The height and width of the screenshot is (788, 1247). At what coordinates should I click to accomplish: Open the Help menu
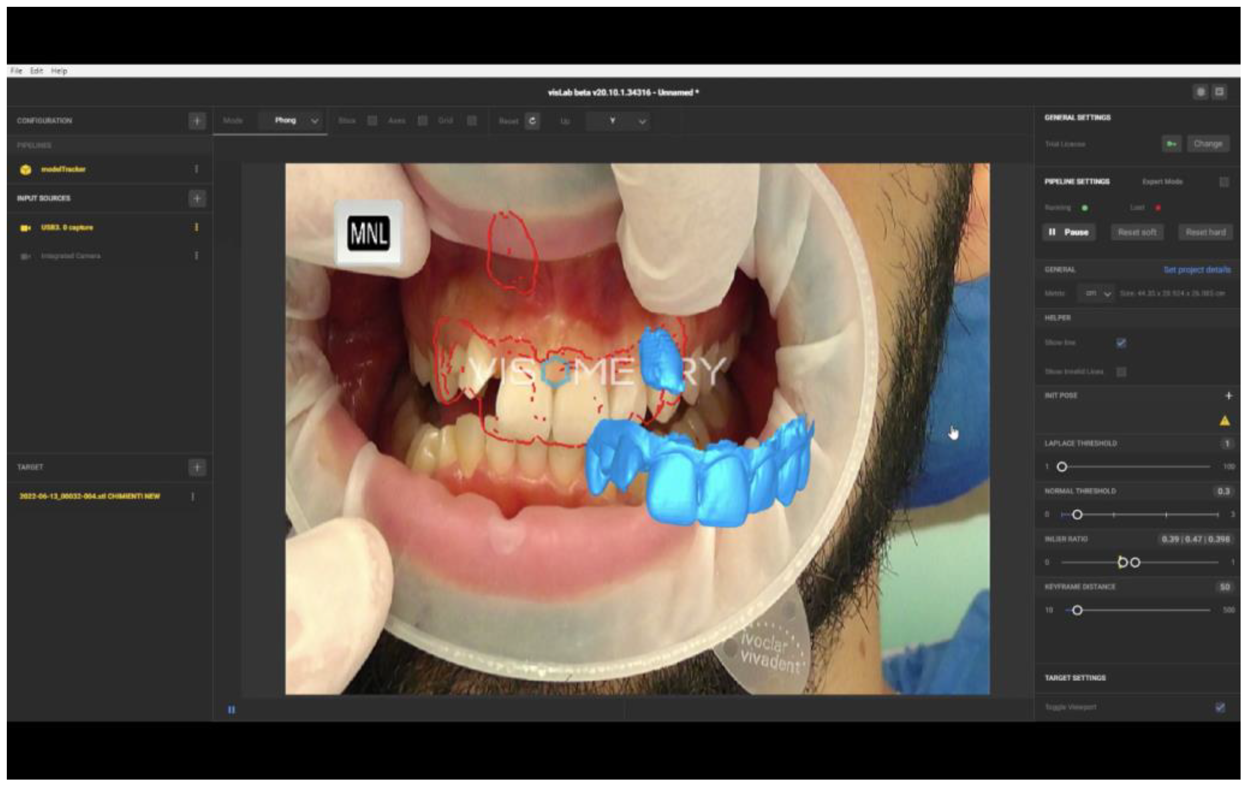(59, 71)
